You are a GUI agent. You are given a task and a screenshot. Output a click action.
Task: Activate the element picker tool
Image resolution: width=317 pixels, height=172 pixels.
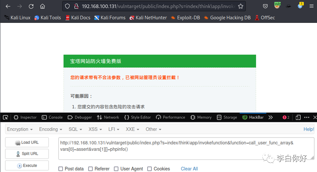click(5, 117)
